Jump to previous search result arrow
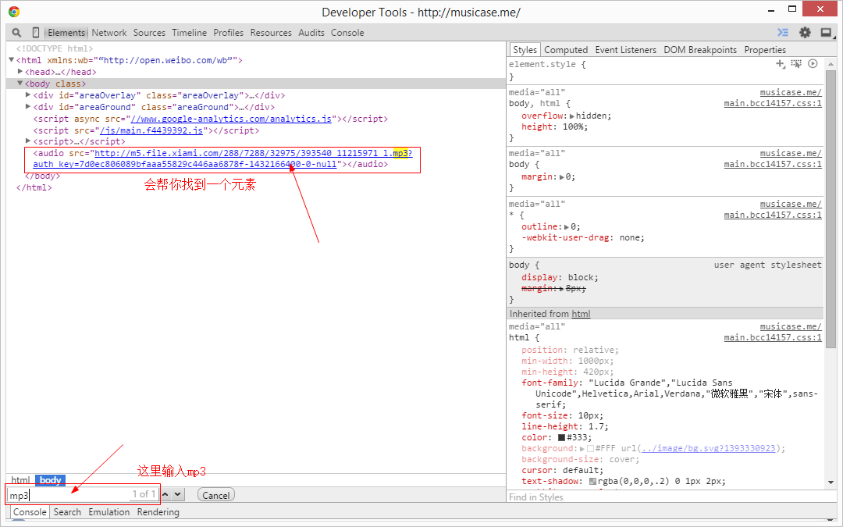The width and height of the screenshot is (843, 527). (x=165, y=494)
